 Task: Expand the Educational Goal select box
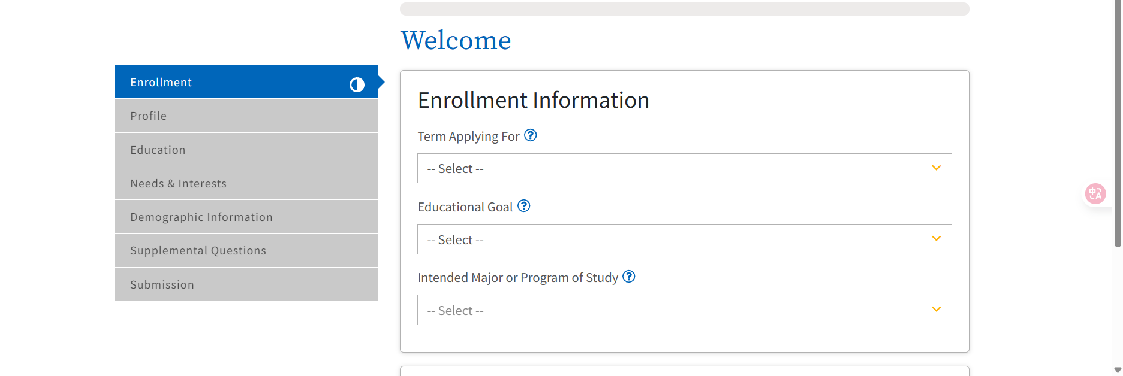[685, 239]
